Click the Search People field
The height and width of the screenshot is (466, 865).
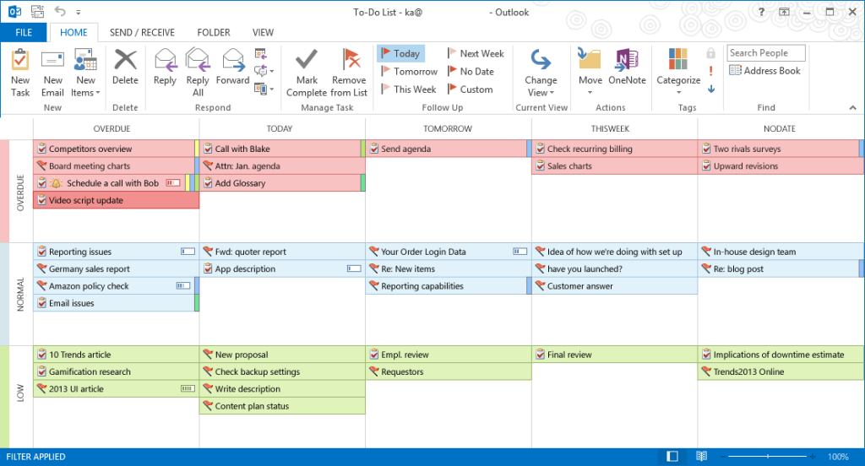coord(765,53)
